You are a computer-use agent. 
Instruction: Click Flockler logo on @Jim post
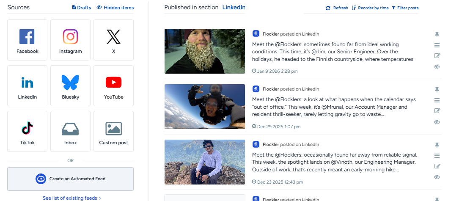(256, 34)
